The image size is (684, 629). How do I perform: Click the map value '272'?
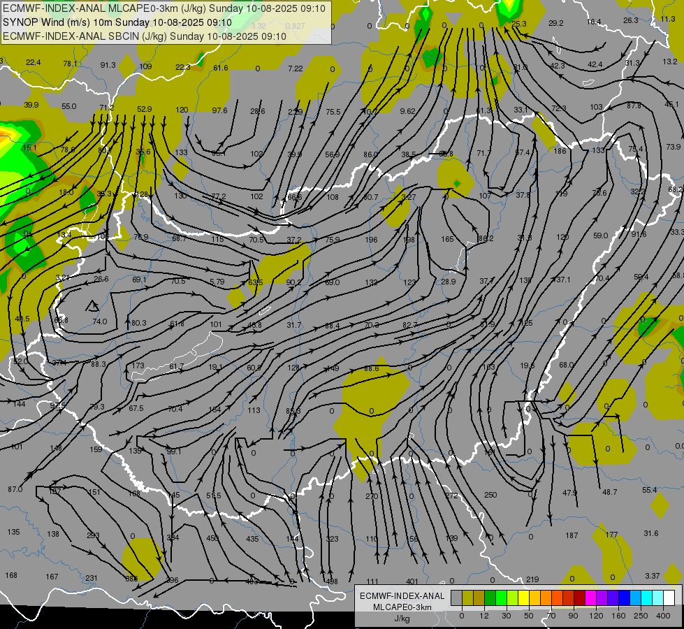point(451,496)
